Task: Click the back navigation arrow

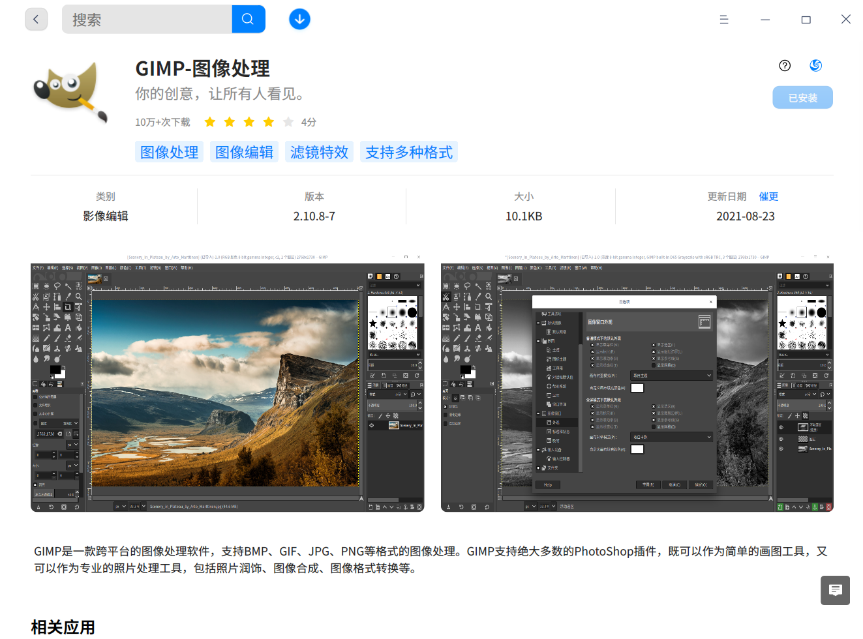Action: [37, 19]
